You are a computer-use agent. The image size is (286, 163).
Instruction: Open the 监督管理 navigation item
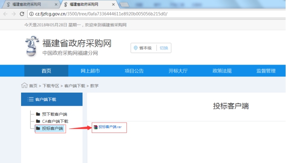point(266,71)
